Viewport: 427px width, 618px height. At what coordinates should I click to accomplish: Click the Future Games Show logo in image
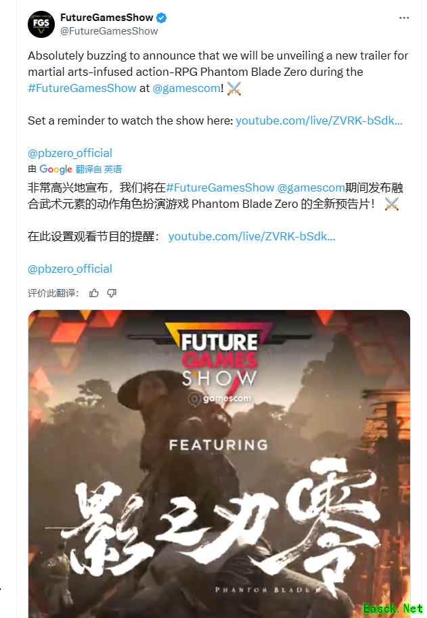pos(219,363)
